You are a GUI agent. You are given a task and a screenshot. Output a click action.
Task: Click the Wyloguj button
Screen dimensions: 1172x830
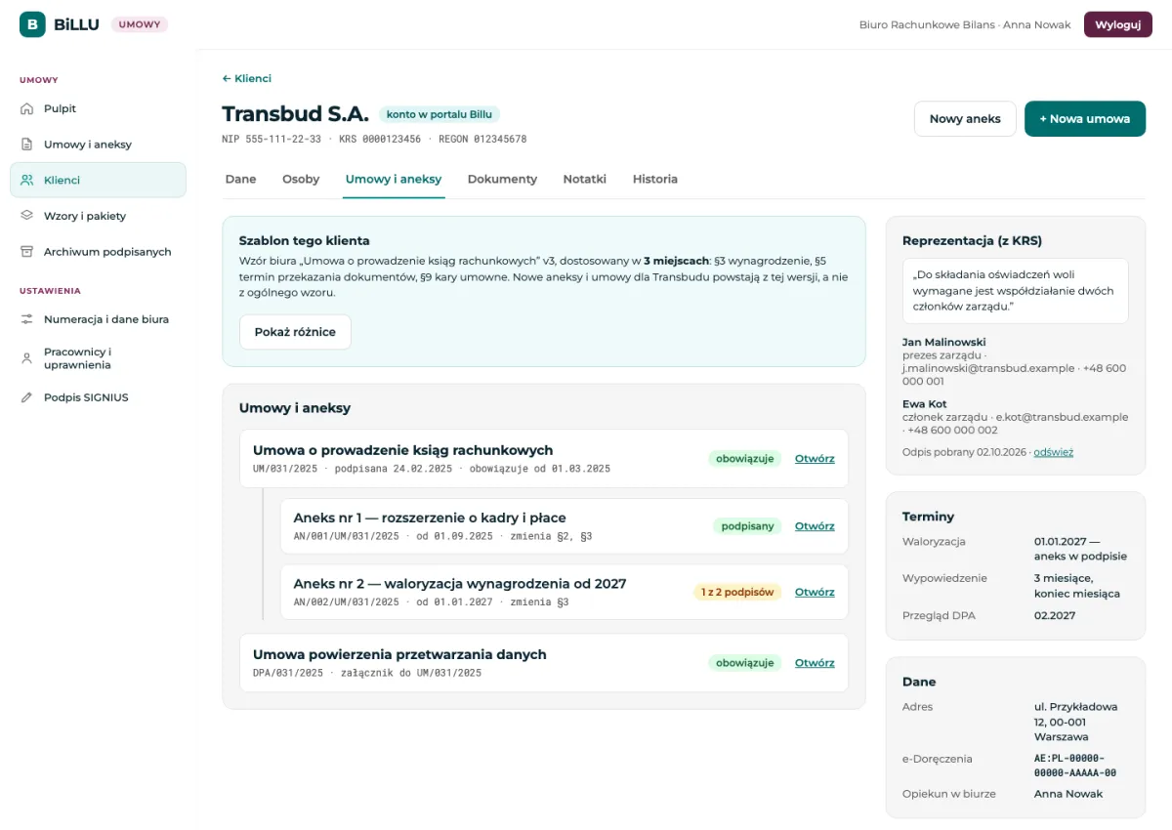coord(1118,24)
